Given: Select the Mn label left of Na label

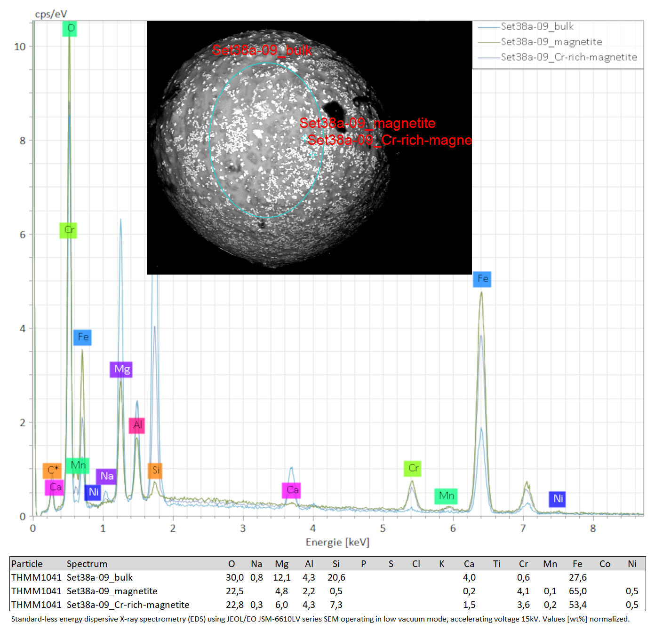Looking at the screenshot, I should [x=78, y=466].
